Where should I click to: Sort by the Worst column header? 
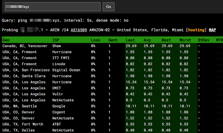pos(185,40)
